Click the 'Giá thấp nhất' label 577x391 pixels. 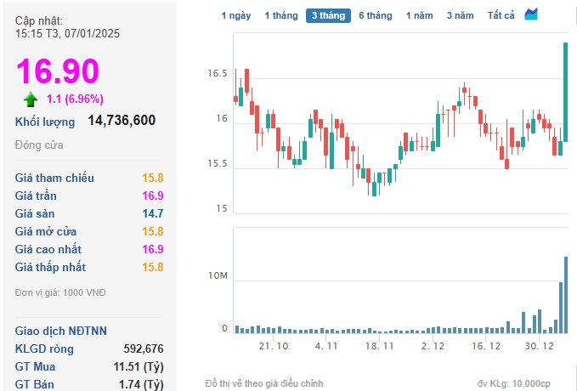(50, 267)
